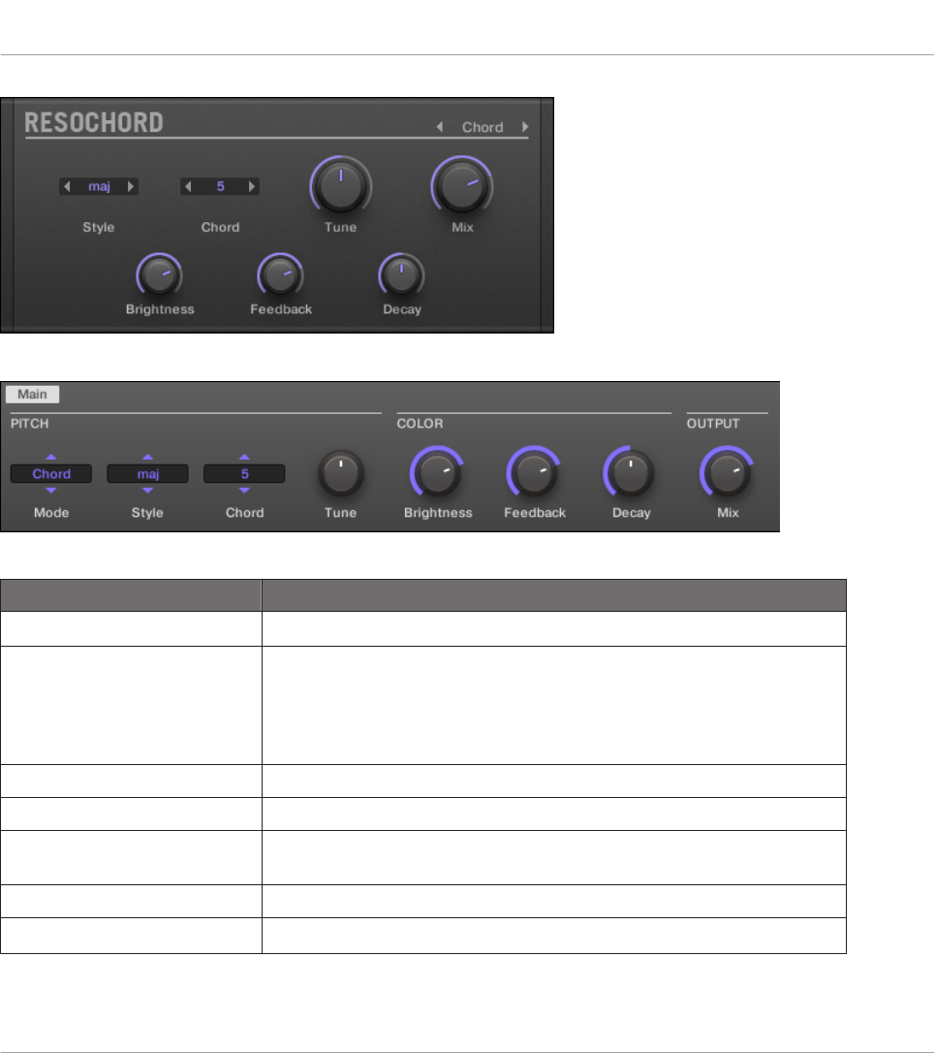Click the Chord mode name in the RESOCHORD header
The image size is (935, 1053).
pos(483,127)
